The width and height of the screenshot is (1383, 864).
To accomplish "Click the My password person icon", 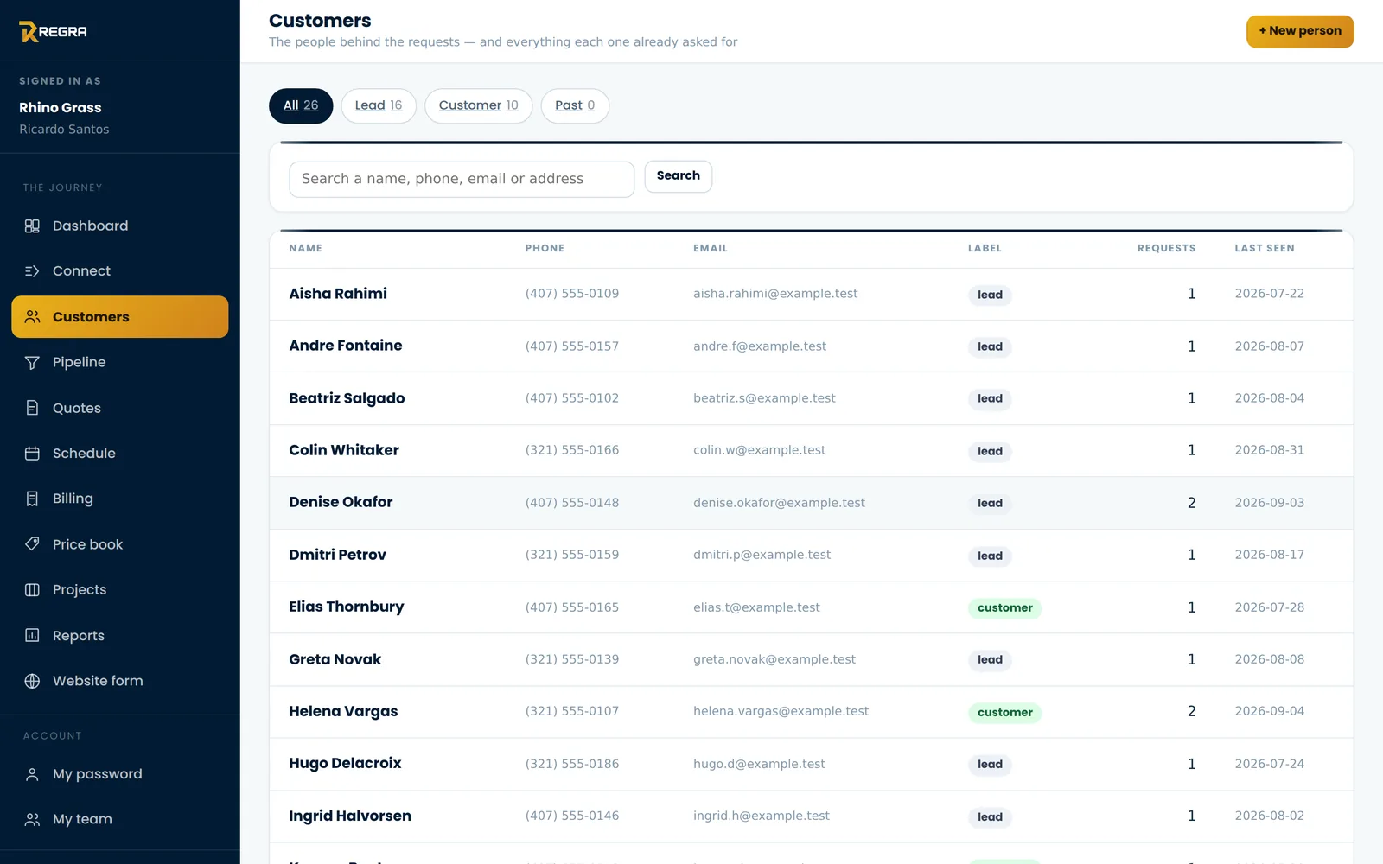I will [x=32, y=774].
